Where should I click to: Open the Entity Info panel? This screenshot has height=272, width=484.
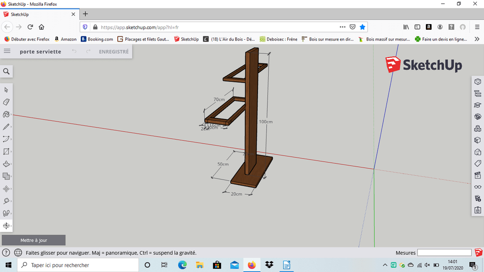tap(477, 82)
